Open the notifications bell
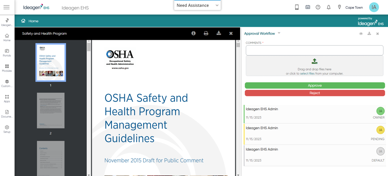The height and width of the screenshot is (176, 388). point(329,7)
